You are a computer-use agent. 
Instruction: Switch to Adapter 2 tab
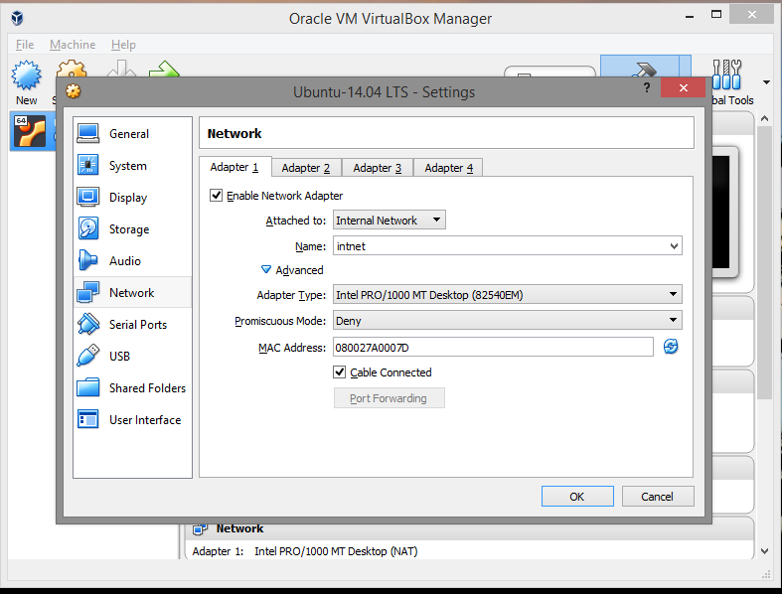(x=306, y=168)
